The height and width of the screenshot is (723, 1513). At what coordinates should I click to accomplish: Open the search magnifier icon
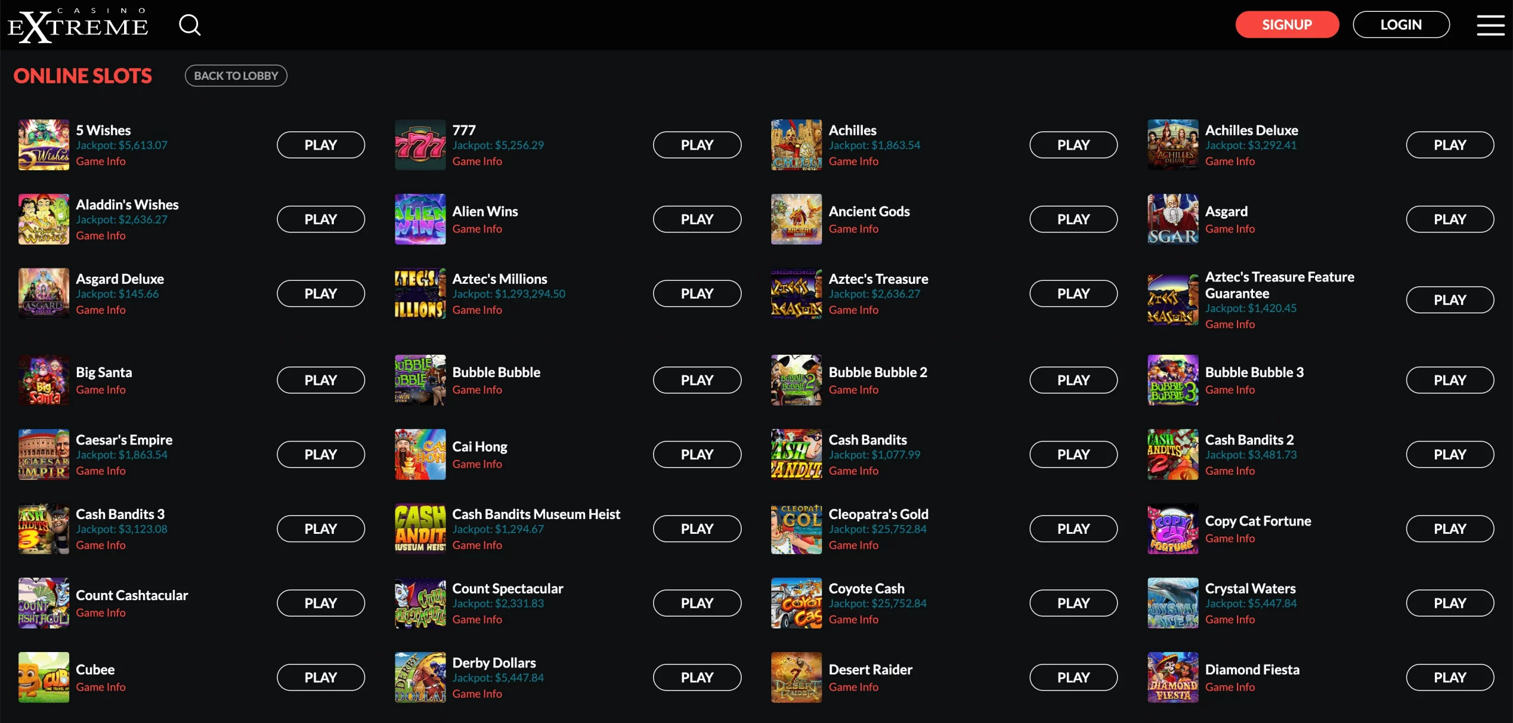190,25
